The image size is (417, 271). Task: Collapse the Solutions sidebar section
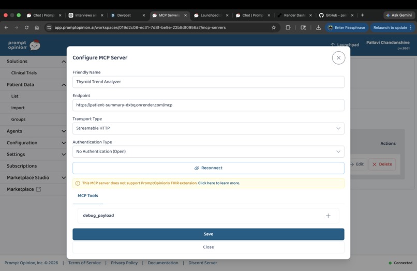point(64,62)
